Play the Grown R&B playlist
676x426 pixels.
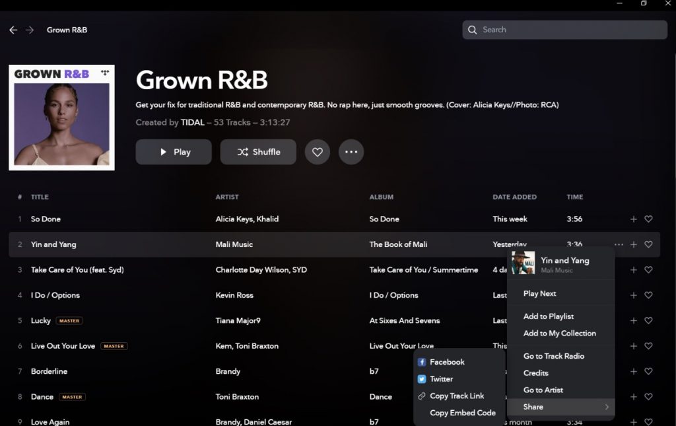pyautogui.click(x=174, y=152)
